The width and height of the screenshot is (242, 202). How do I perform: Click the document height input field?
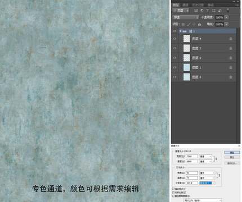(x=192, y=178)
